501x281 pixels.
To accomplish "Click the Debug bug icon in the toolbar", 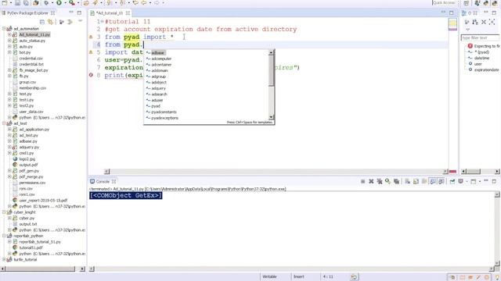I will (46, 3).
